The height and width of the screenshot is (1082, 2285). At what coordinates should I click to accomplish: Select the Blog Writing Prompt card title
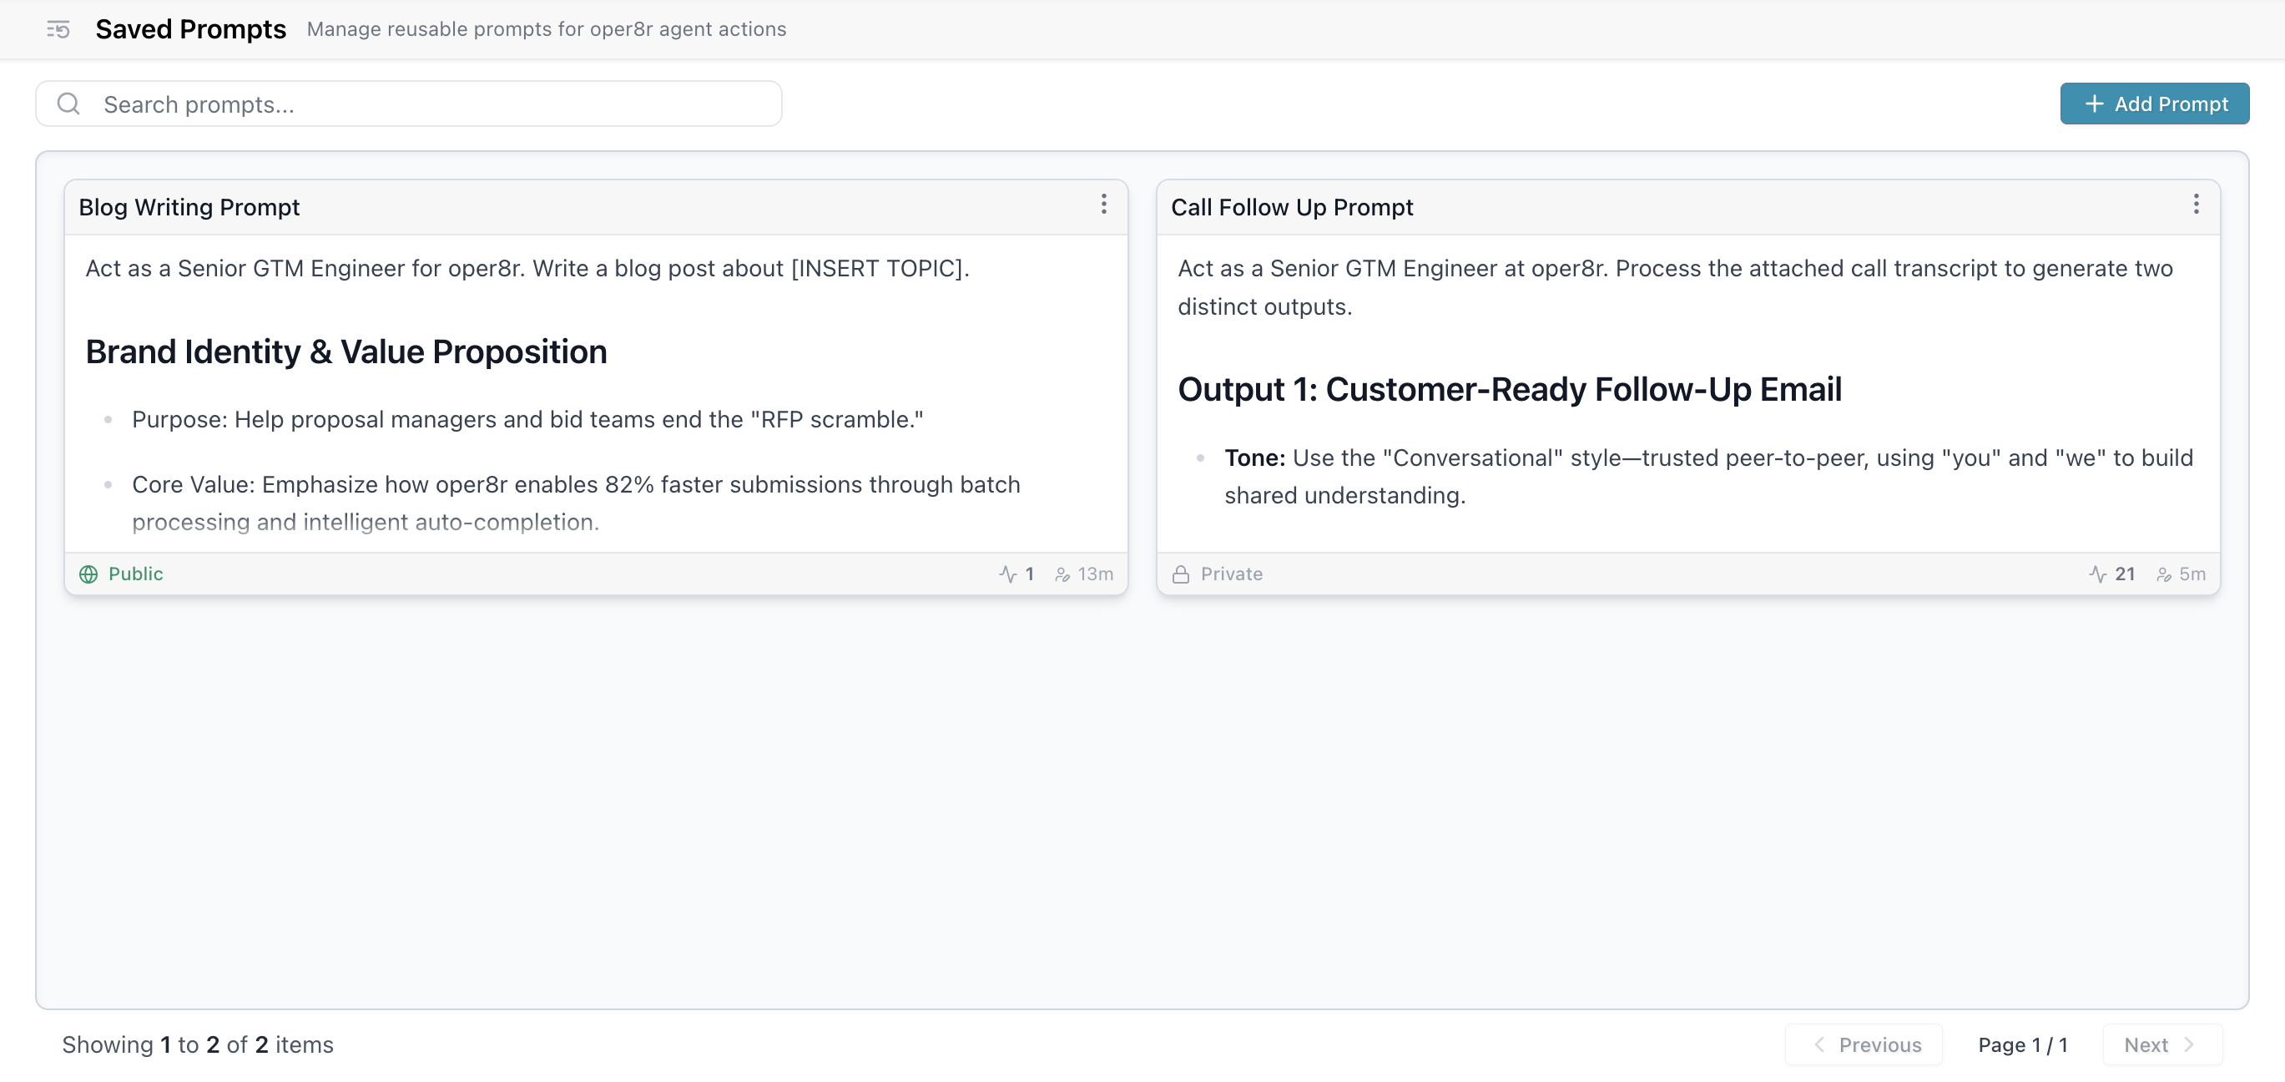click(188, 207)
